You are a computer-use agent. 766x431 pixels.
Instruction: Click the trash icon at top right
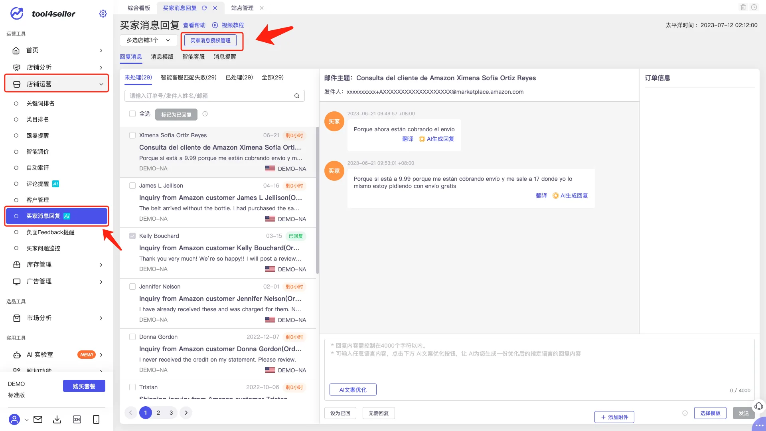pos(743,7)
